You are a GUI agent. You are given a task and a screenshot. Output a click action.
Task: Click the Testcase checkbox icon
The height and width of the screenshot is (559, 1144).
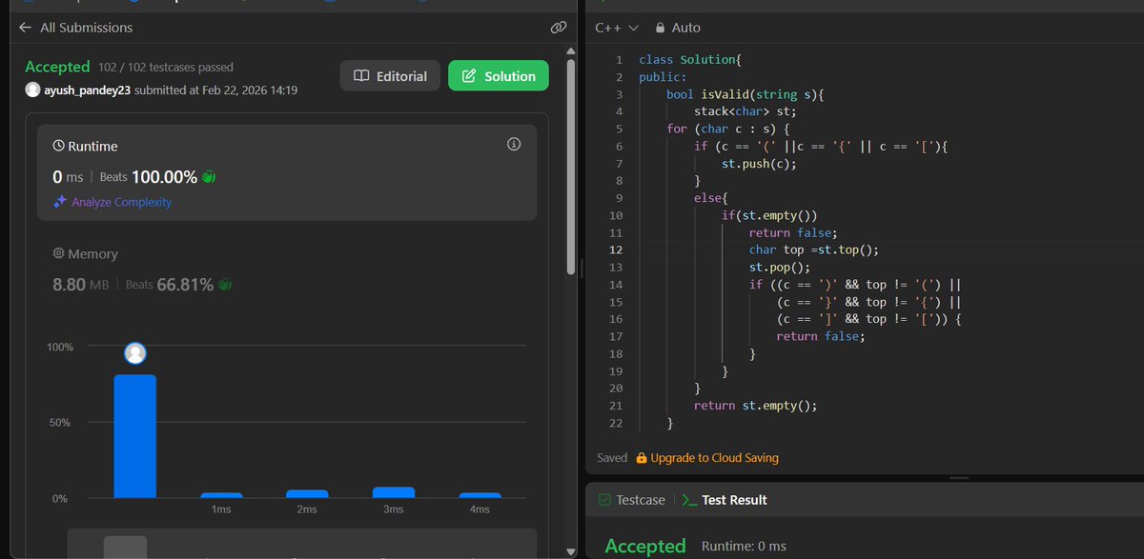(x=604, y=500)
